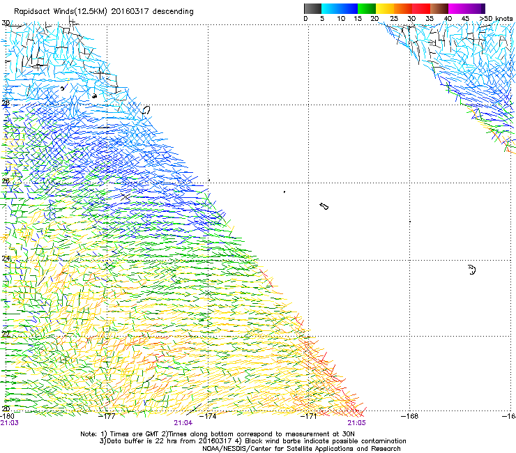The image size is (516, 453).
Task: Click the magenta-purple 40-50 knots legend segment
Action: [466, 8]
